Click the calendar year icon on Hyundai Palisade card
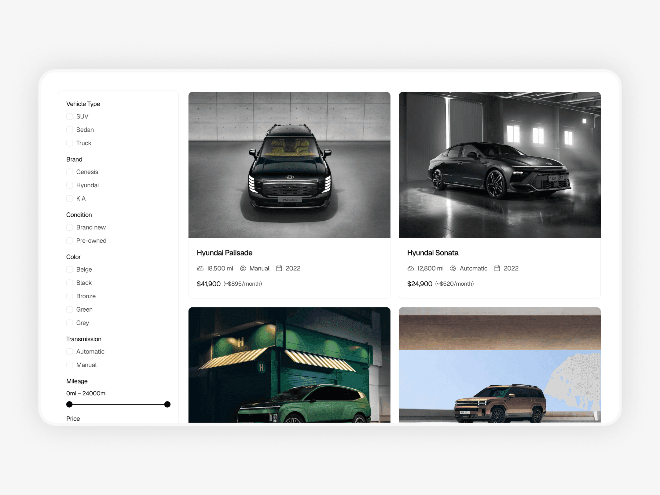Viewport: 660px width, 495px height. pyautogui.click(x=280, y=268)
